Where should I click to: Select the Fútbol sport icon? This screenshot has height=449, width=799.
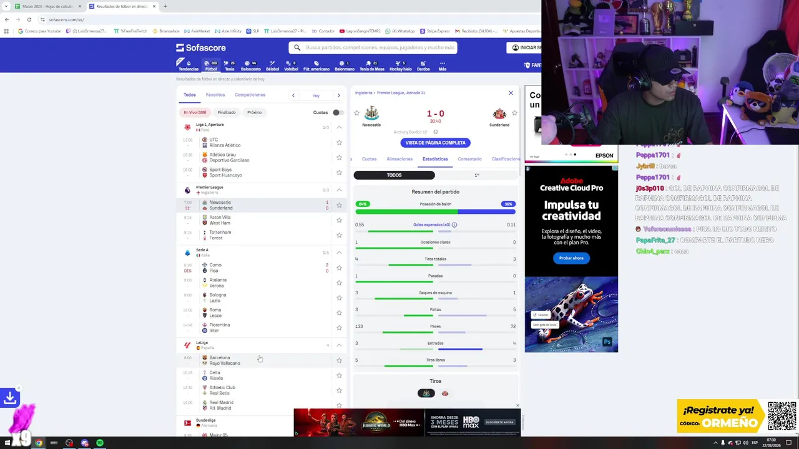click(210, 65)
